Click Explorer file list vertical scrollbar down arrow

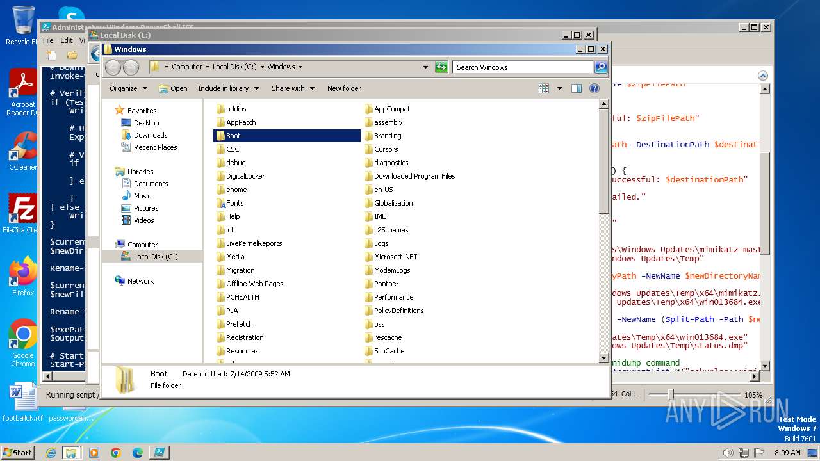603,358
